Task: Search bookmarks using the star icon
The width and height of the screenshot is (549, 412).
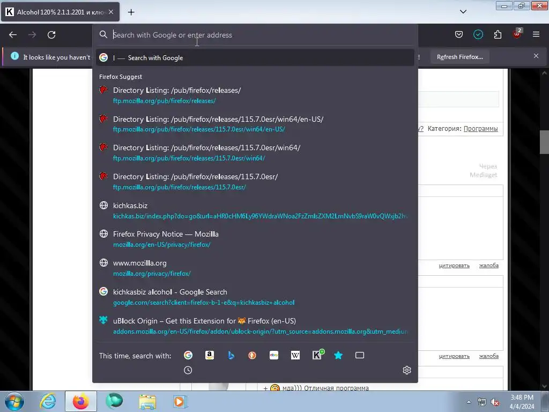Action: pos(338,355)
